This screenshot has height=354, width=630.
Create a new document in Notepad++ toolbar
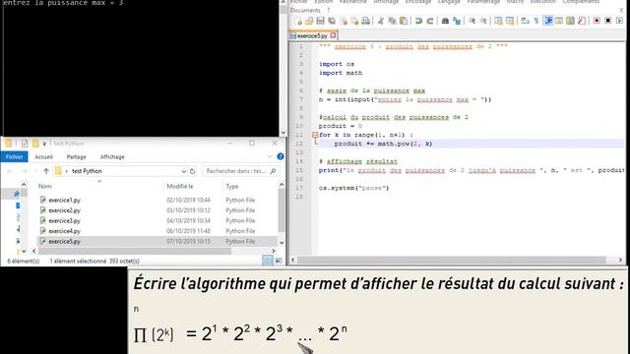(297, 21)
